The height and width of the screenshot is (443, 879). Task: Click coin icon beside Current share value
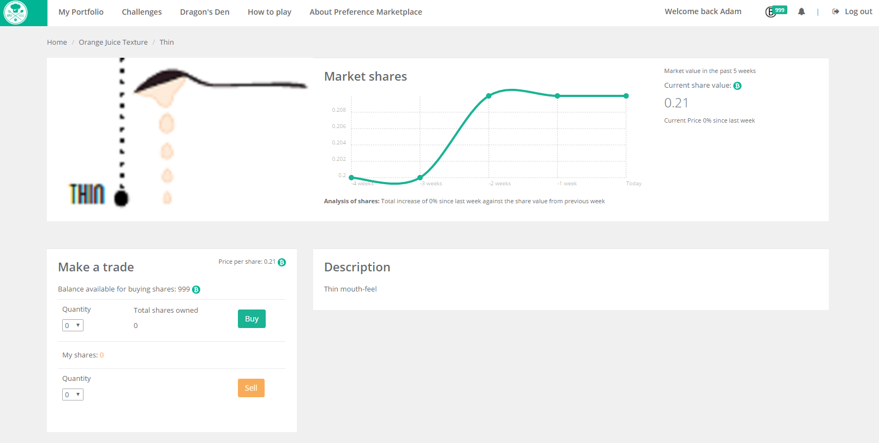tap(737, 86)
